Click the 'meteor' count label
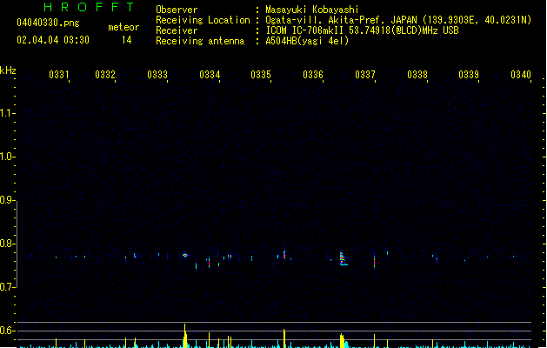The width and height of the screenshot is (547, 348). 123,27
